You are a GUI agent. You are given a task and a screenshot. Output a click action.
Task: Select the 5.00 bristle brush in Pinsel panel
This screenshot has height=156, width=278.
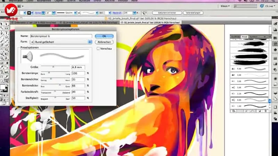point(249,69)
